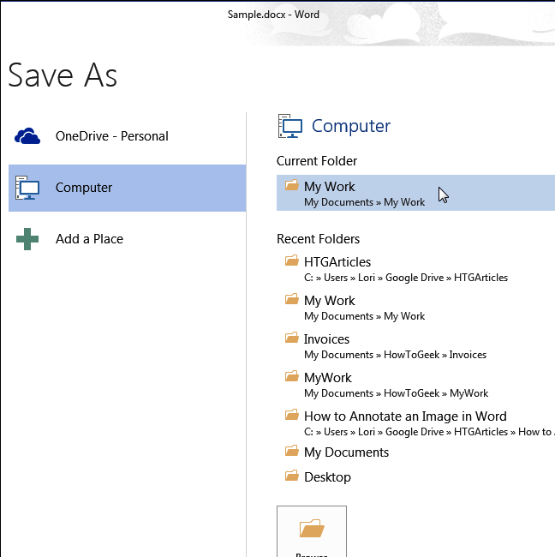Click folder icon of current My Work
Image resolution: width=555 pixels, height=557 pixels.
tap(292, 185)
